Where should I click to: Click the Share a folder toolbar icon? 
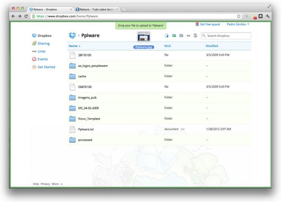coord(181,36)
